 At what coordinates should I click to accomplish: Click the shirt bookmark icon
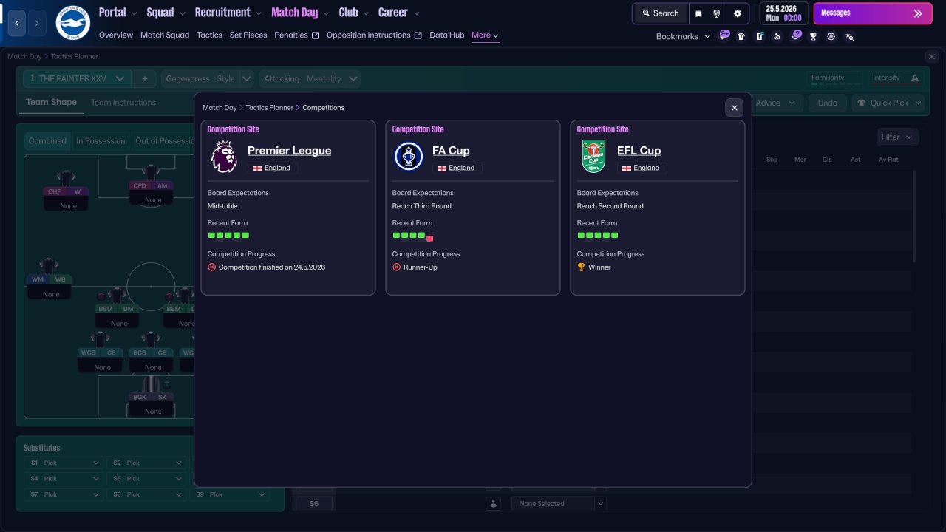(x=741, y=36)
